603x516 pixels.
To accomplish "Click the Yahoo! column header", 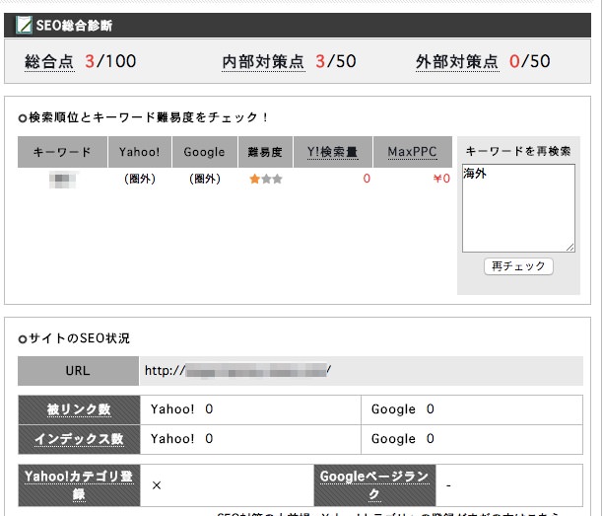I will click(x=140, y=152).
